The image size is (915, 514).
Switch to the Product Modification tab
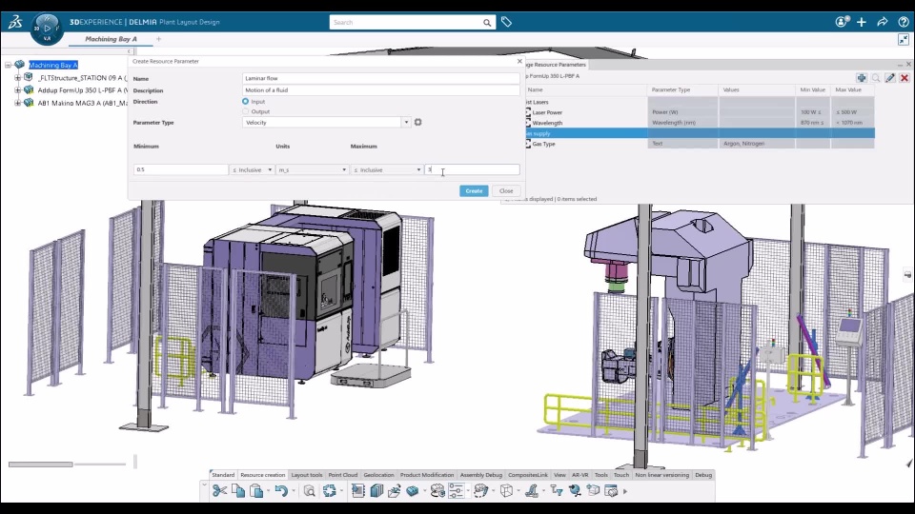pyautogui.click(x=427, y=475)
